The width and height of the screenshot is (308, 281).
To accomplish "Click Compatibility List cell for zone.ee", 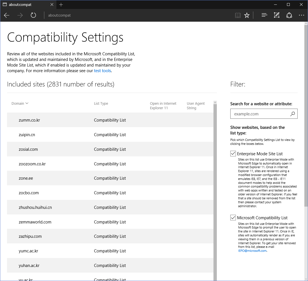I will pos(110,178).
